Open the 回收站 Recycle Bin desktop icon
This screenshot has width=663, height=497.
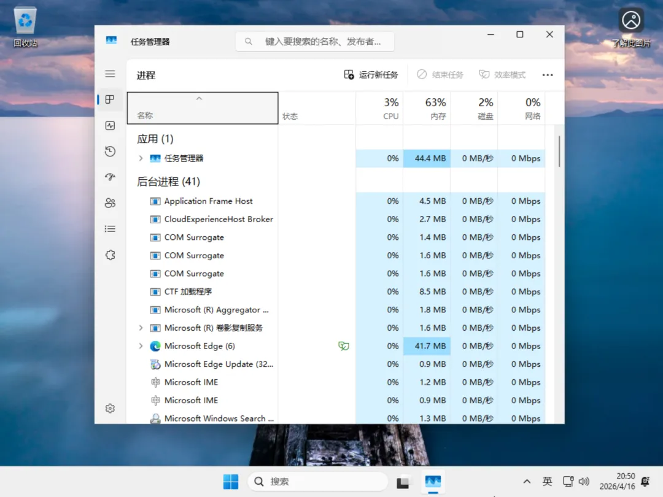25,27
